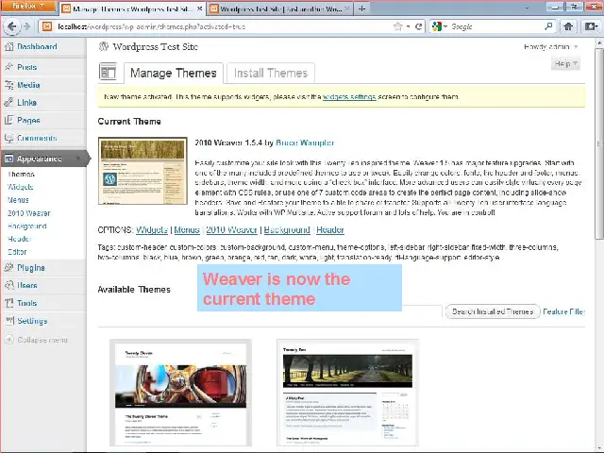Click the Menus link in OPTIONS row
Screen dimensions: 604x453
coord(187,230)
